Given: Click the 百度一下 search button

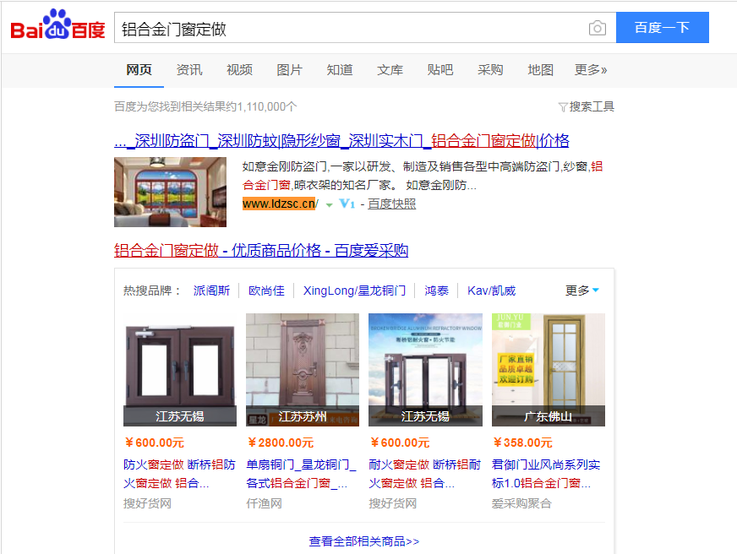Looking at the screenshot, I should pos(663,27).
